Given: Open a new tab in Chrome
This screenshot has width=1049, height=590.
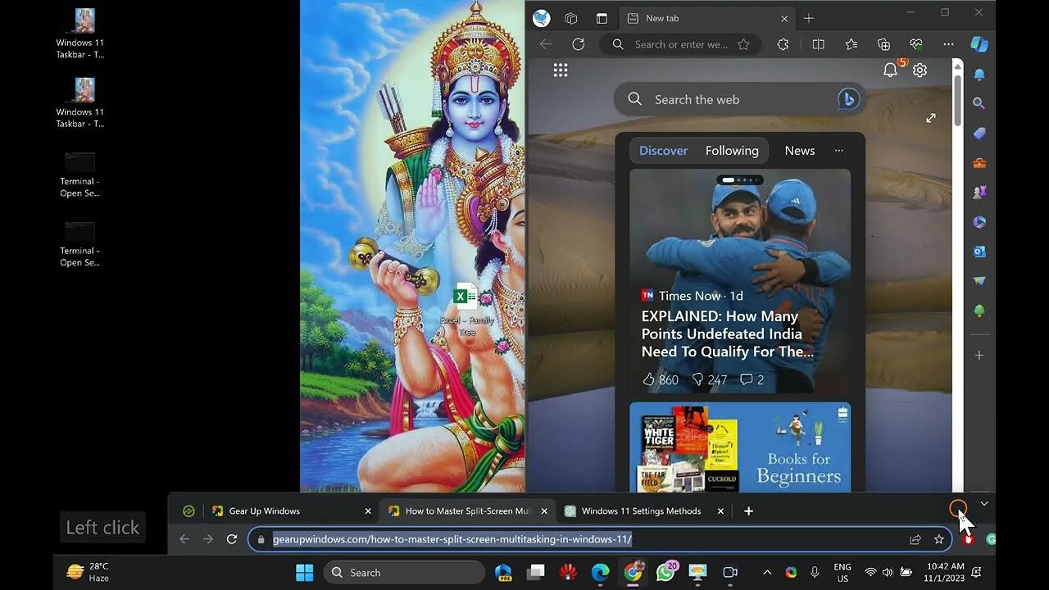Looking at the screenshot, I should click(748, 511).
